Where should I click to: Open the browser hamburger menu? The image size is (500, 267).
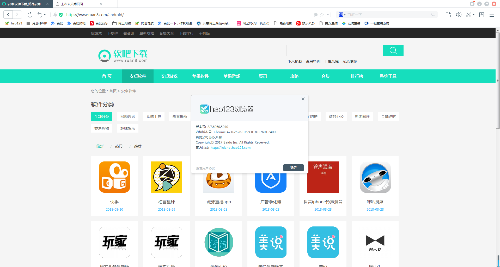pos(492,15)
